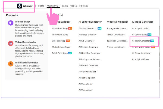163x109 pixels.
Task: Click the HOT badge beside Video Face Swap
Action: (x=70, y=28)
